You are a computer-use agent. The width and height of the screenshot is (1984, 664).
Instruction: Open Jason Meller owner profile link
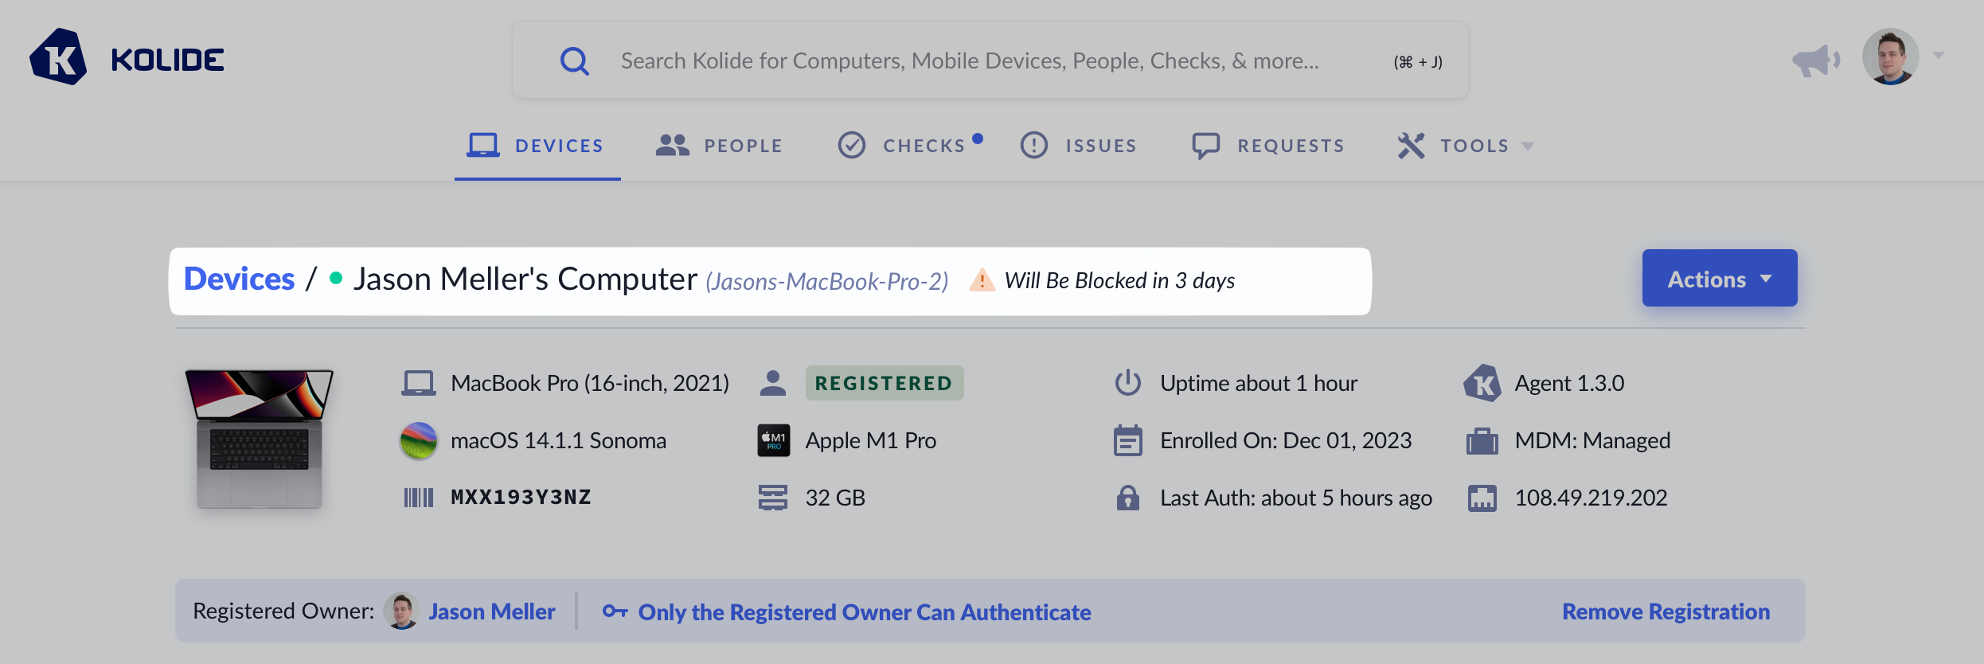pos(491,611)
